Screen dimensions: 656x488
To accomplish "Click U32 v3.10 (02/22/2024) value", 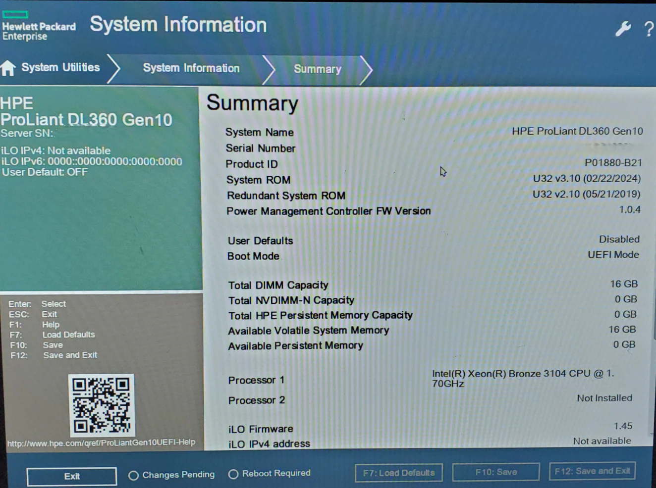I will click(587, 178).
